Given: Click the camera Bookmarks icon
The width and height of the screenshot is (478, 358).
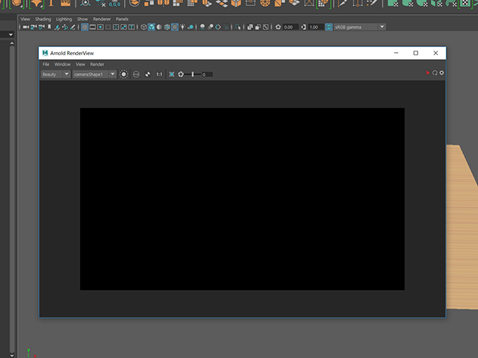Looking at the screenshot, I should 49,27.
